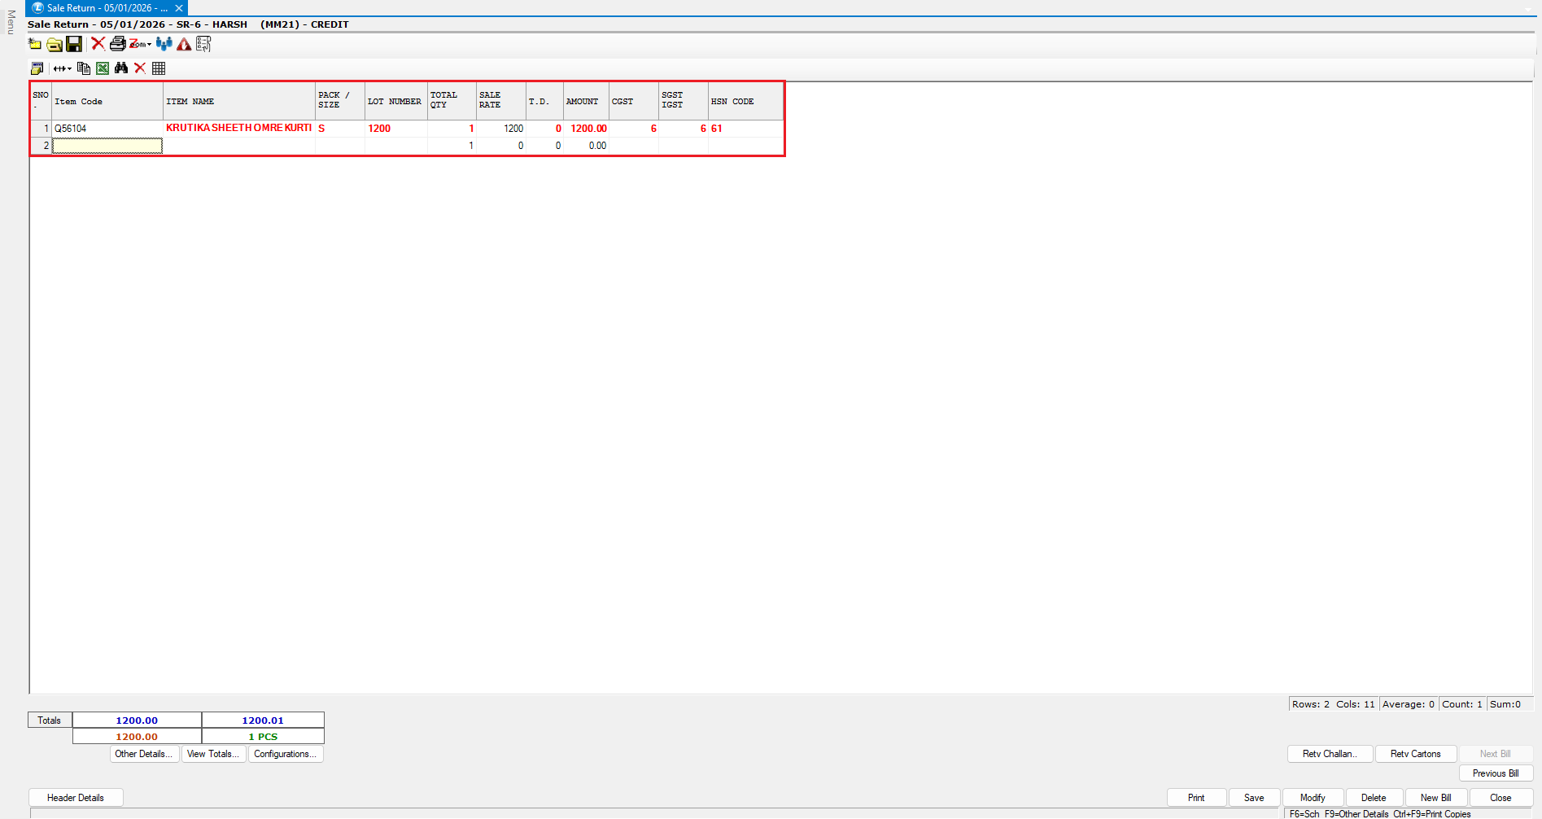Viewport: 1542px width, 819px height.
Task: Click the blue people group icon
Action: (x=164, y=44)
